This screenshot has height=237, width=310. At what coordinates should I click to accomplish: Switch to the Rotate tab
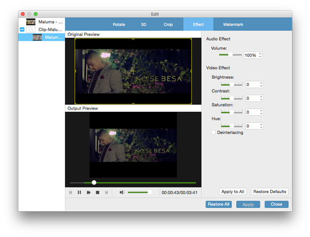[x=119, y=24]
